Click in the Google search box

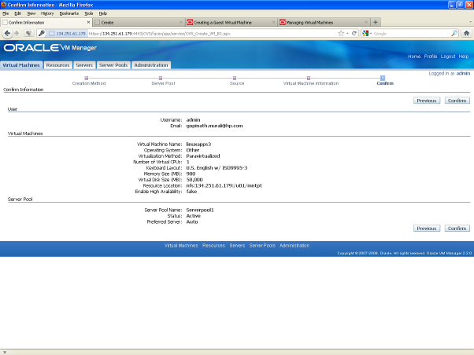411,34
